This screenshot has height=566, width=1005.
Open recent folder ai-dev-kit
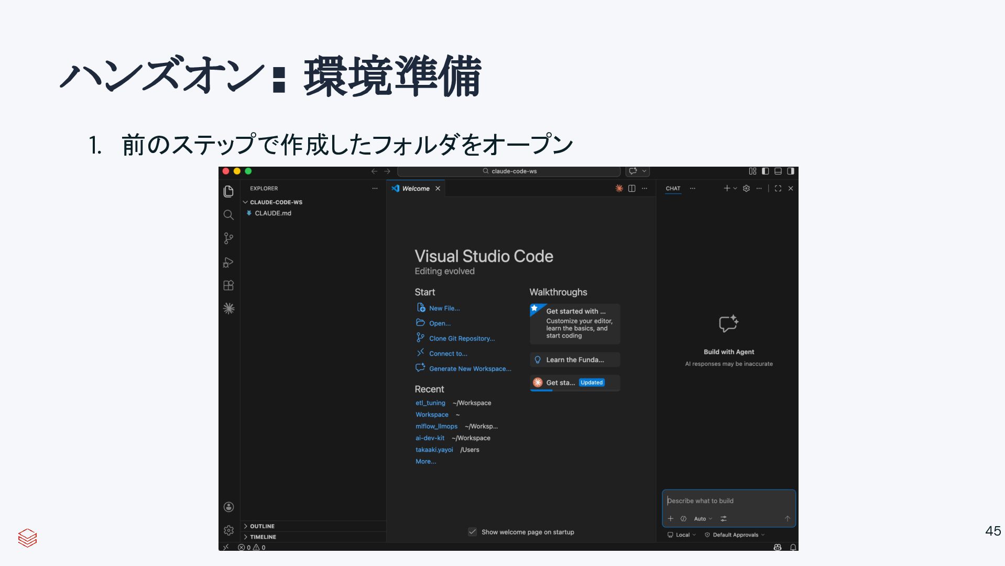click(430, 438)
